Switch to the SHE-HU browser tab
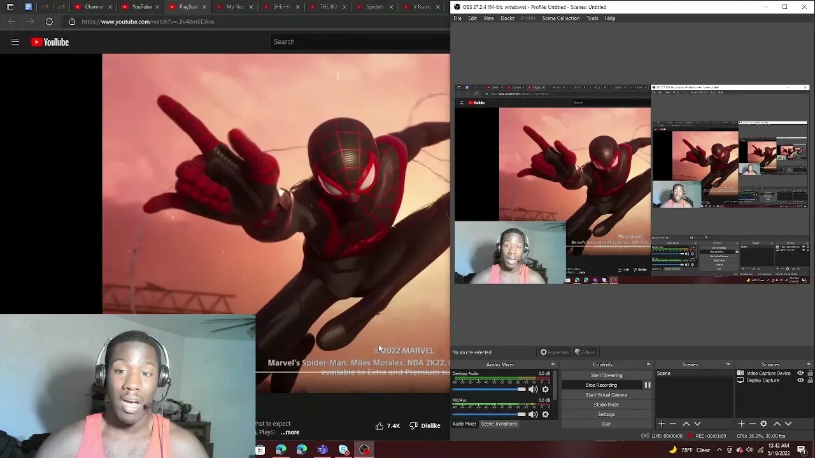This screenshot has height=458, width=815. click(x=281, y=7)
